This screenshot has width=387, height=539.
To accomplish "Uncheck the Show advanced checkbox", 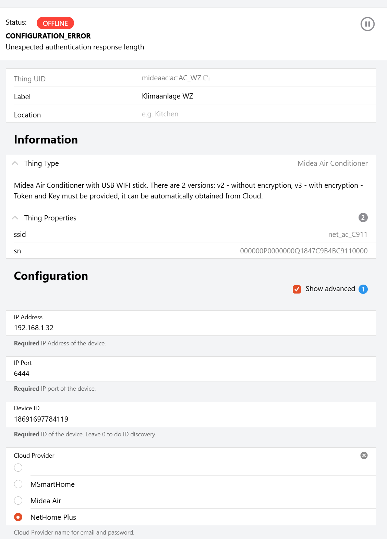I will pos(297,289).
